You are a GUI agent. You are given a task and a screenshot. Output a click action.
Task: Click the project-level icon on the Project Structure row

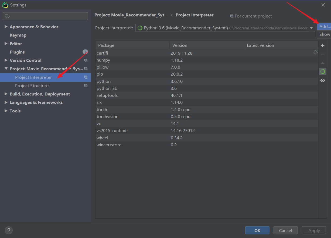point(86,86)
